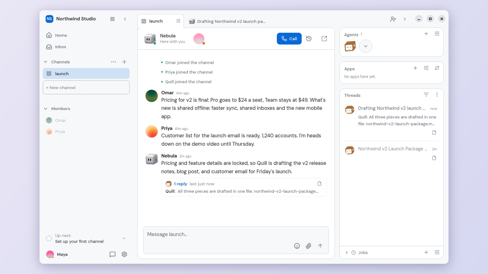Collapse the Channels section
Image resolution: width=488 pixels, height=274 pixels.
click(x=45, y=62)
